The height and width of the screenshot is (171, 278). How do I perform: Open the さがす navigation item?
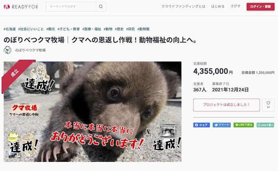point(235,6)
